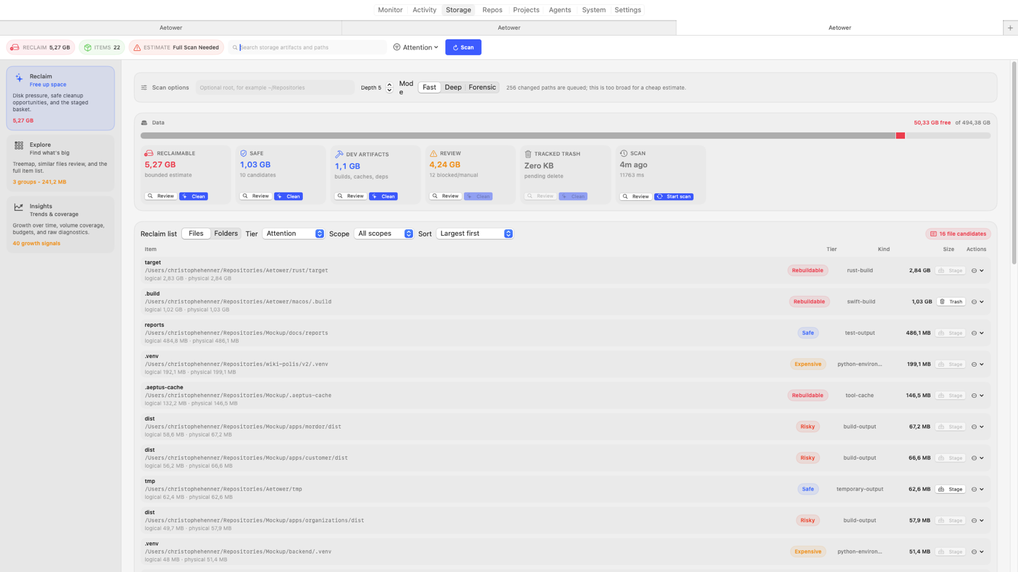This screenshot has height=572, width=1018.
Task: Select Fast scan mode
Action: tap(429, 87)
